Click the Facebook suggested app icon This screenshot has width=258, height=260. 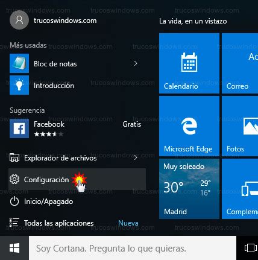(19, 128)
